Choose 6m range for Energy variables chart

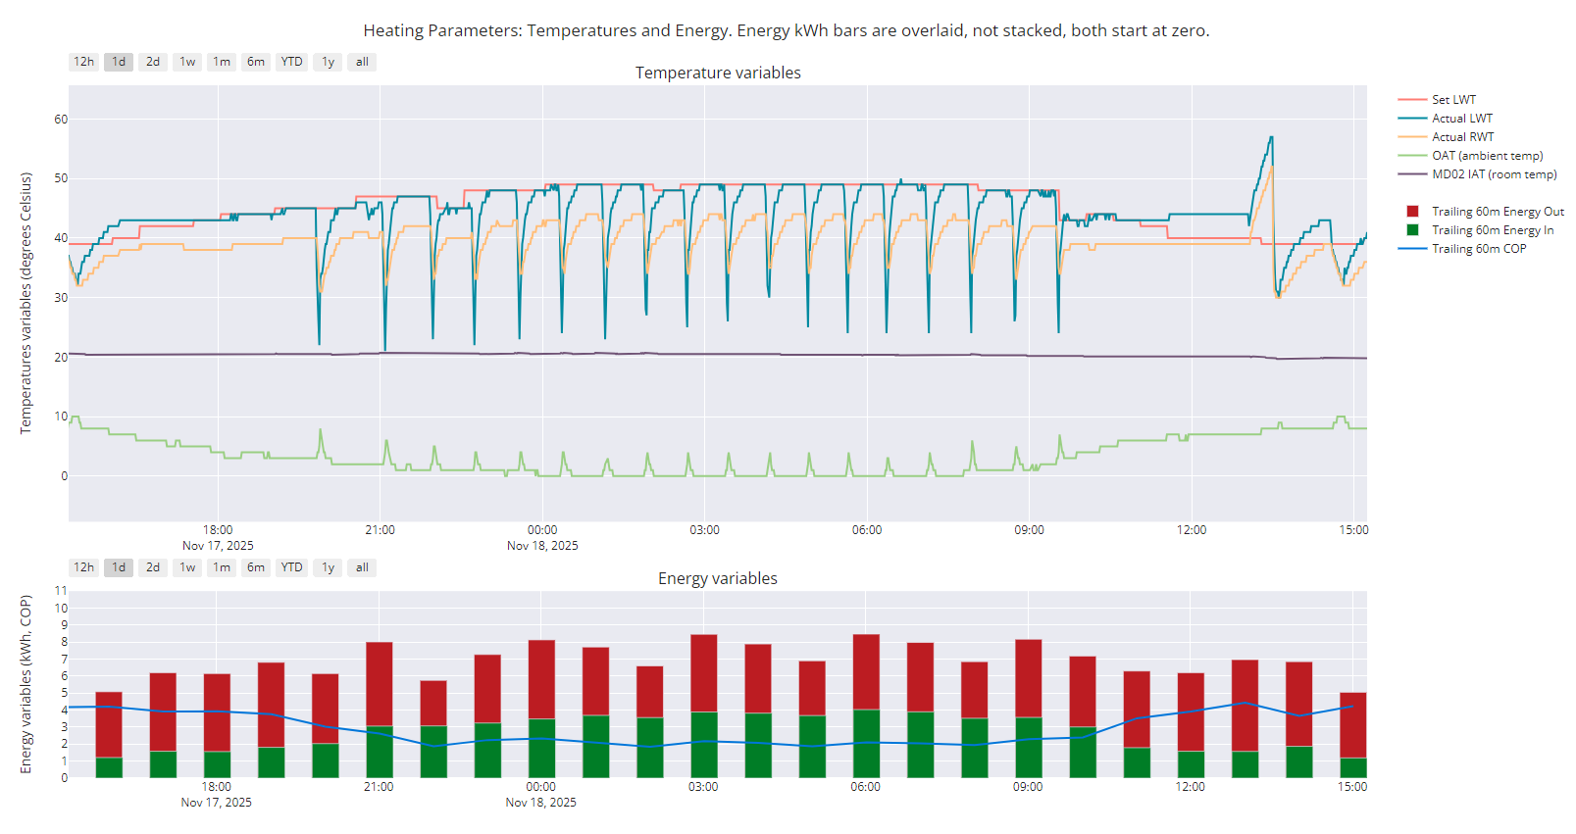tap(256, 567)
